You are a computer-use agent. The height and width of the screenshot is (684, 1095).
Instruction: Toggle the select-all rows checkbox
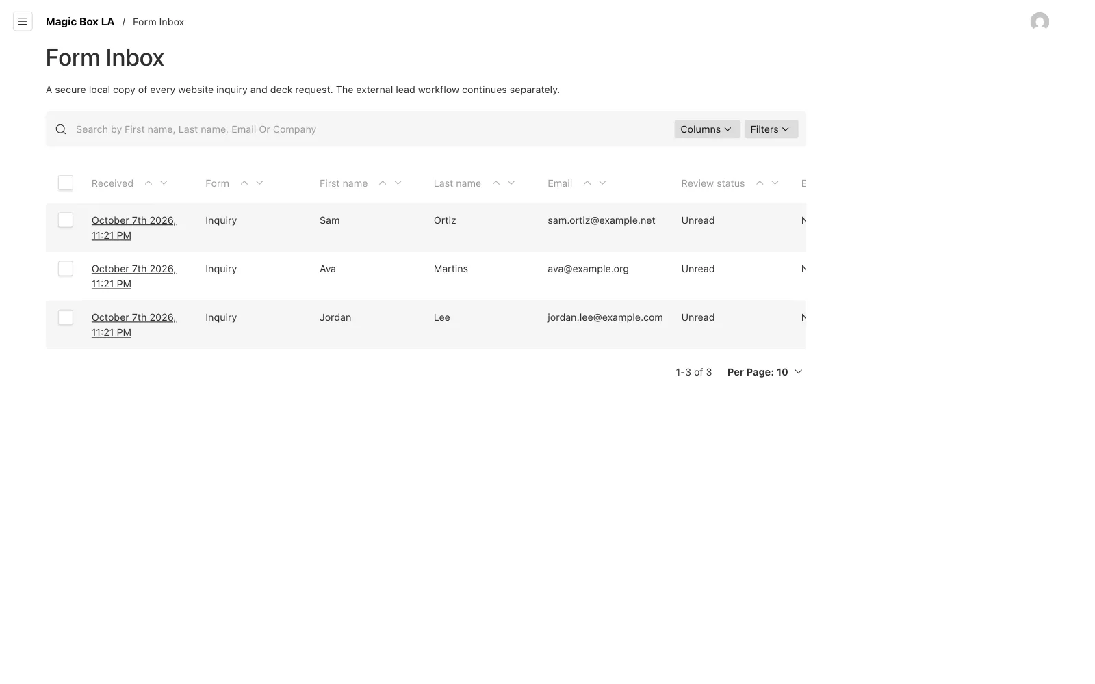[66, 183]
